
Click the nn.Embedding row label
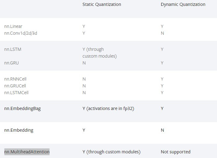tap(19, 130)
